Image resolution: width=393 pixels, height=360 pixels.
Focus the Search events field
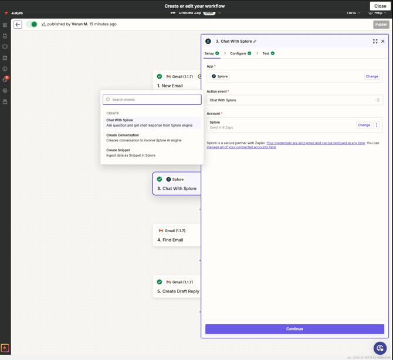[152, 100]
